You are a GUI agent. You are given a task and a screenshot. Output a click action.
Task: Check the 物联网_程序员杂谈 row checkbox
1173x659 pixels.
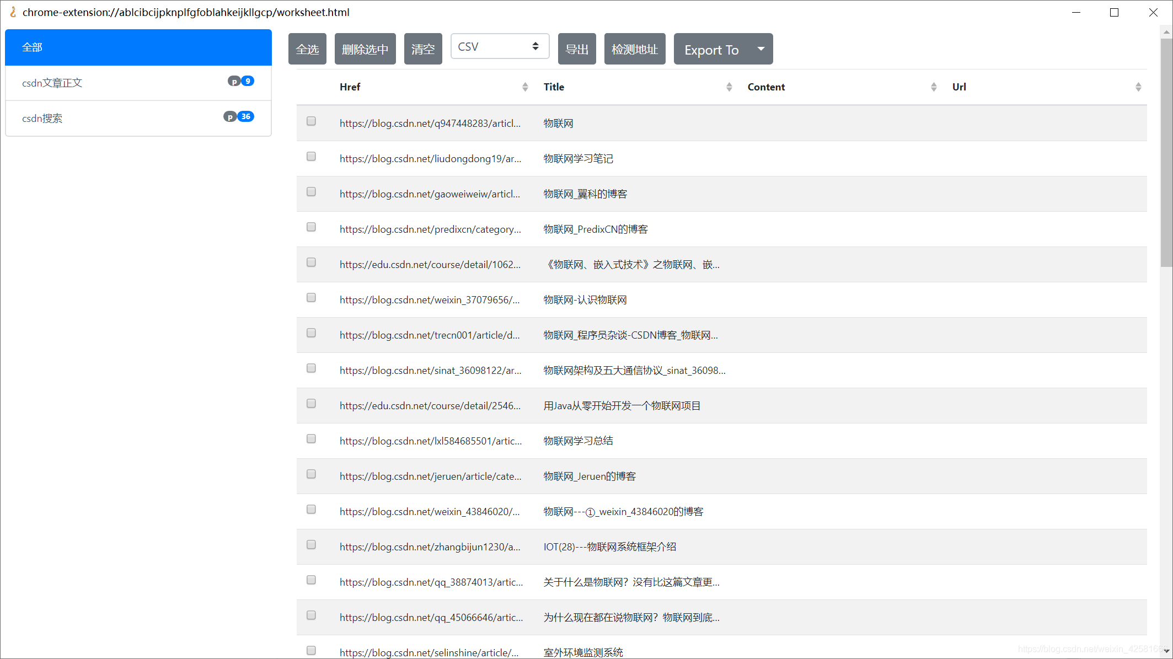(x=311, y=333)
